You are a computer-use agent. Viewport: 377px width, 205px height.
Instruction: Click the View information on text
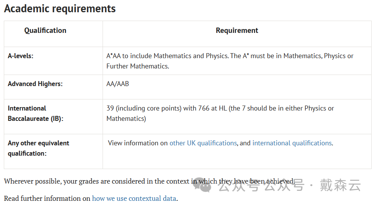click(138, 143)
